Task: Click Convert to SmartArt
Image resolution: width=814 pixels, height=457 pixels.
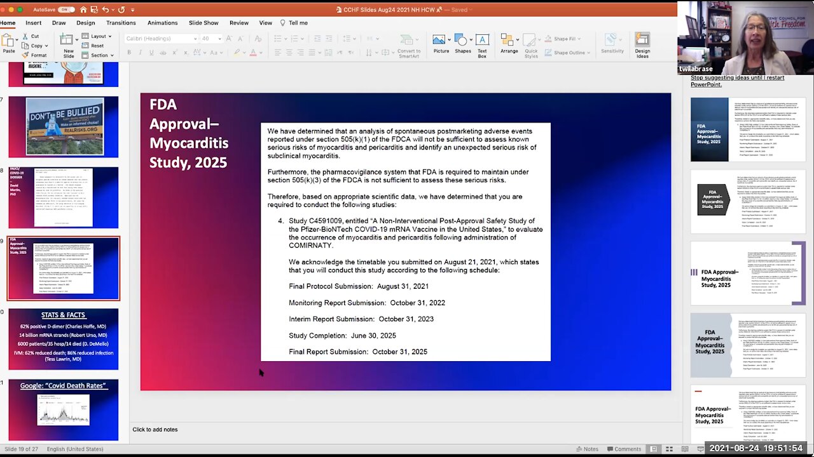Action: point(409,46)
